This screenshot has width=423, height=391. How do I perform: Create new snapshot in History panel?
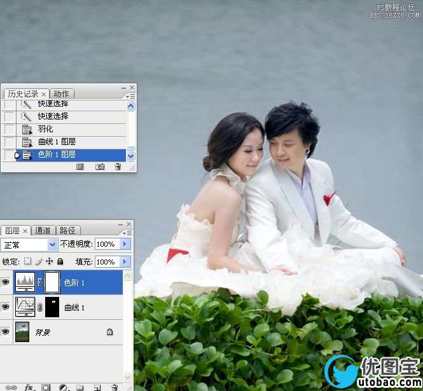pyautogui.click(x=100, y=167)
